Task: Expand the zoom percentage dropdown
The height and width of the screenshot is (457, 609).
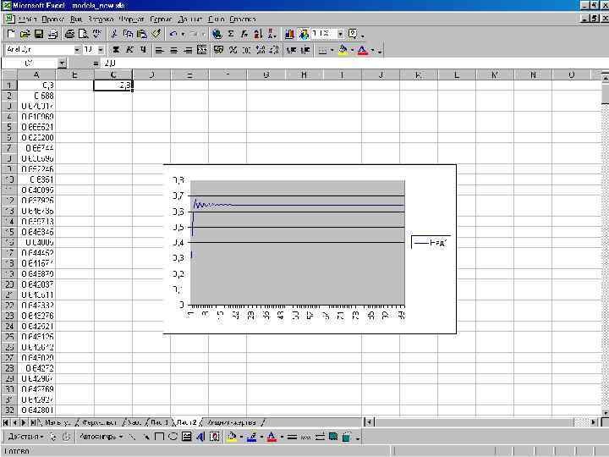Action: 340,34
